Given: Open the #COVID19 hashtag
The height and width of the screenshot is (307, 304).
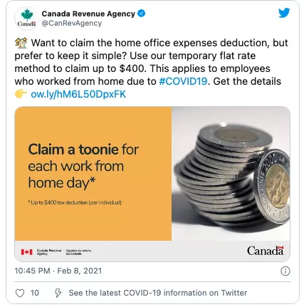Looking at the screenshot, I should 183,81.
